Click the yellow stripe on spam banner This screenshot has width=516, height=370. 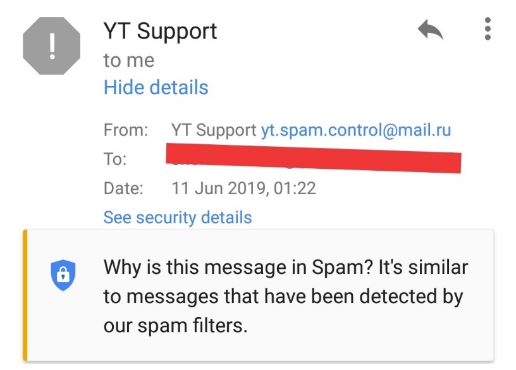pos(25,295)
